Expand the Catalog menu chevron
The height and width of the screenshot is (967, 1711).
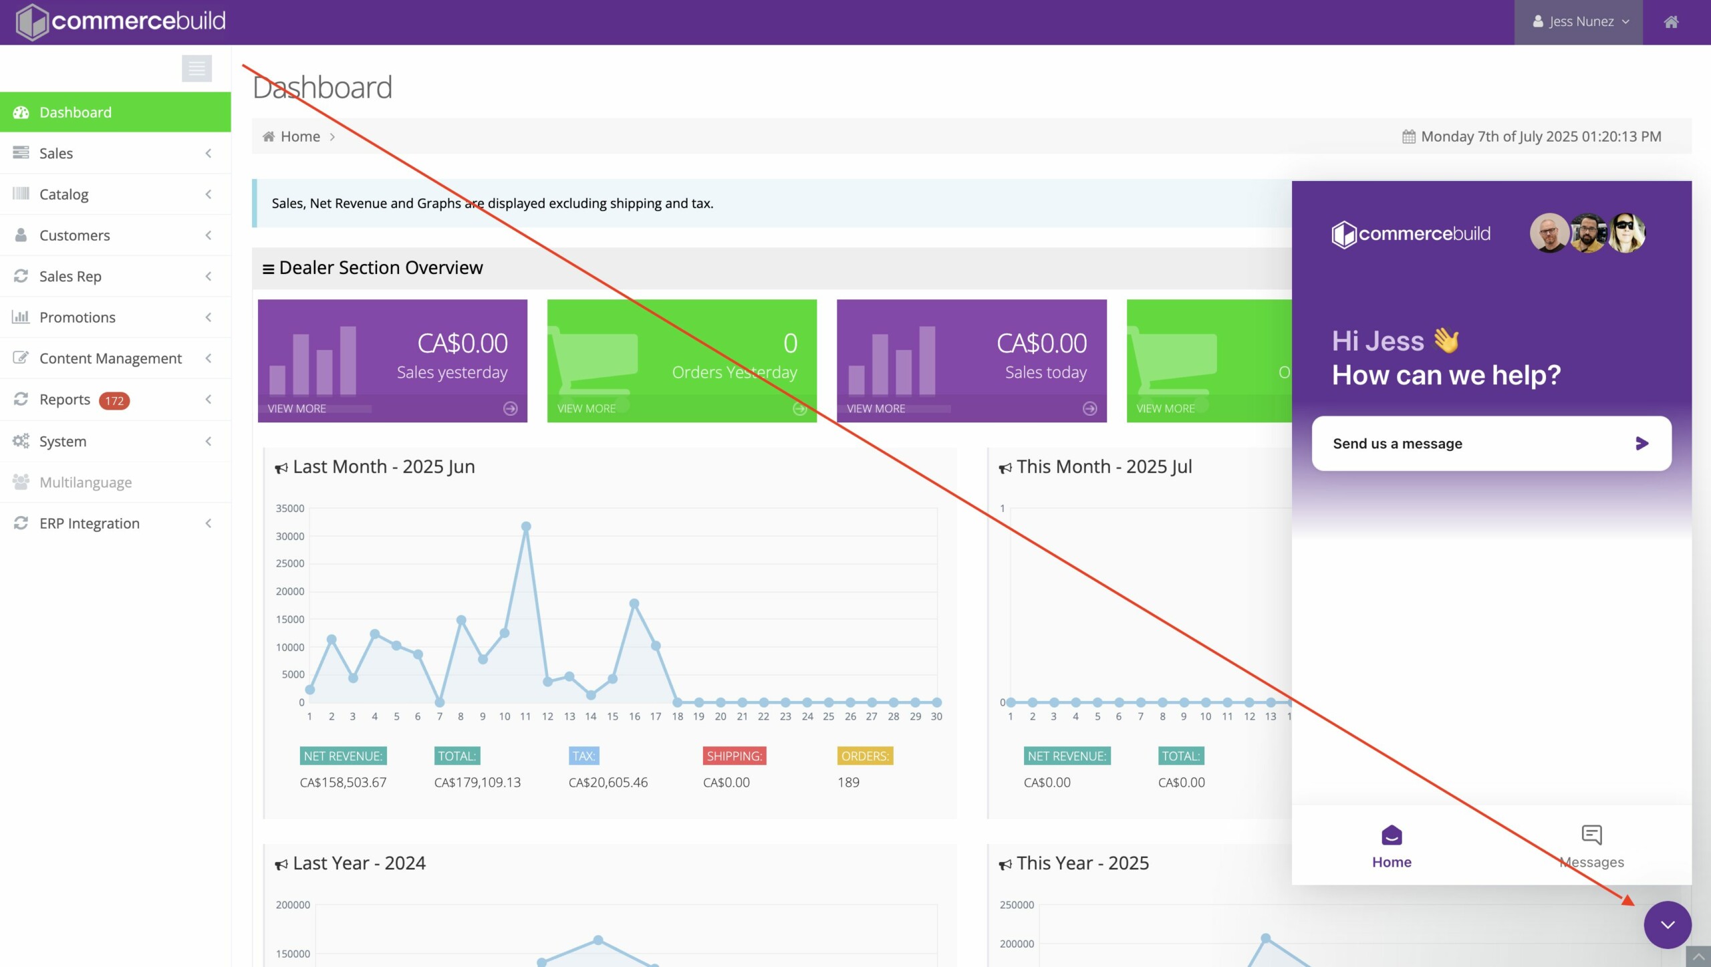[x=209, y=194]
